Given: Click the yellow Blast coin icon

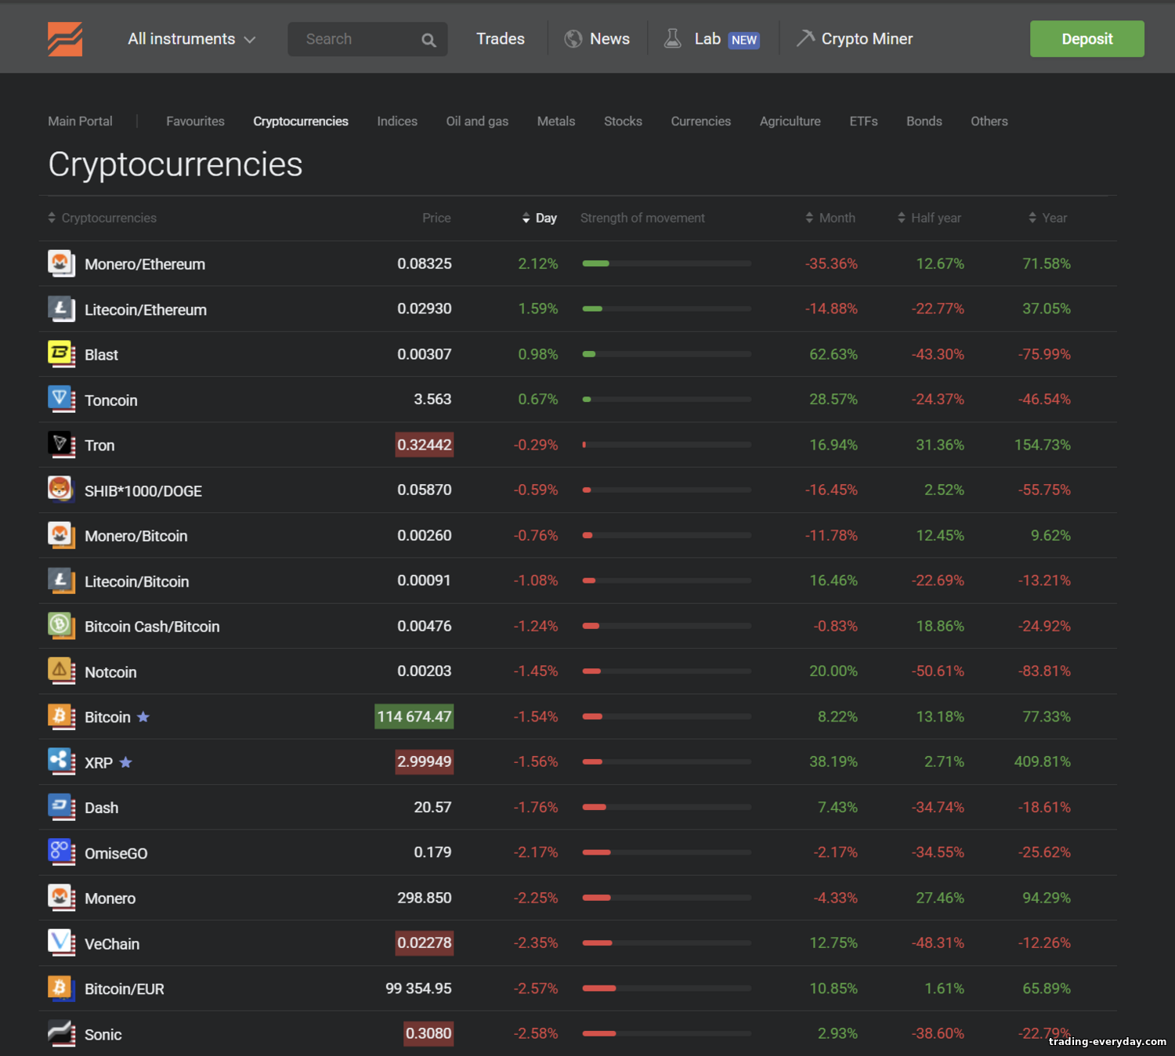Looking at the screenshot, I should point(61,354).
